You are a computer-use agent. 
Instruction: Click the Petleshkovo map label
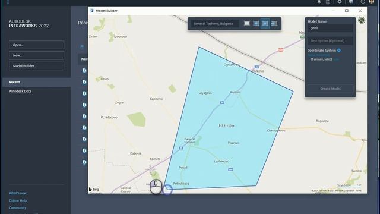181,184
